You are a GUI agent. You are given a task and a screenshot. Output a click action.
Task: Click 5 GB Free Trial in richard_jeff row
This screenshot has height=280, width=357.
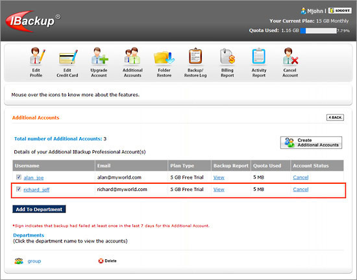[187, 189]
